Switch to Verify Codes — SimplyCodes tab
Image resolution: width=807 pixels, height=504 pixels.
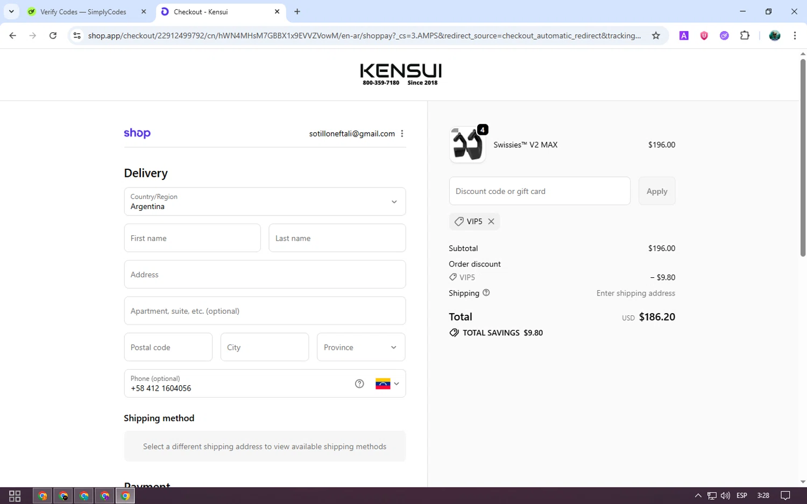[83, 12]
